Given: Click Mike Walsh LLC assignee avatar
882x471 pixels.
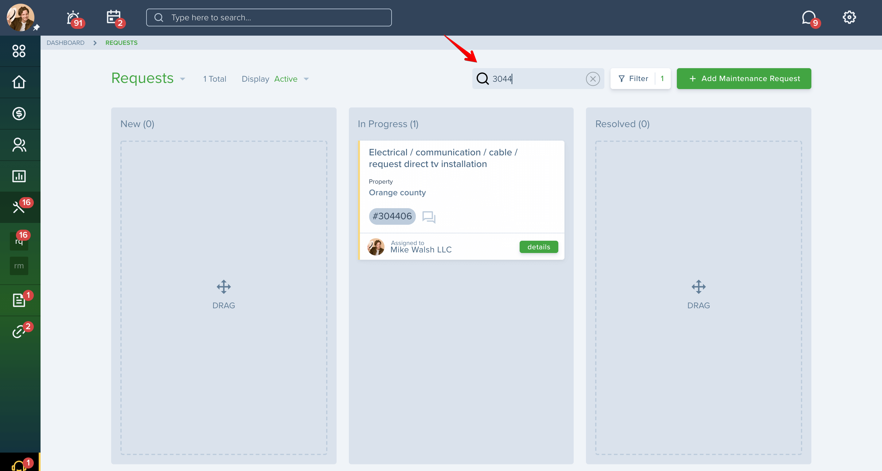Looking at the screenshot, I should [376, 247].
